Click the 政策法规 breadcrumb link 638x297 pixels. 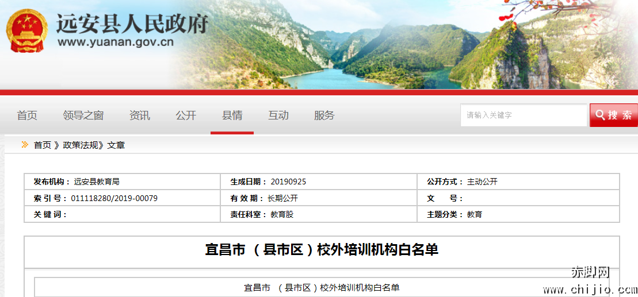pos(81,145)
